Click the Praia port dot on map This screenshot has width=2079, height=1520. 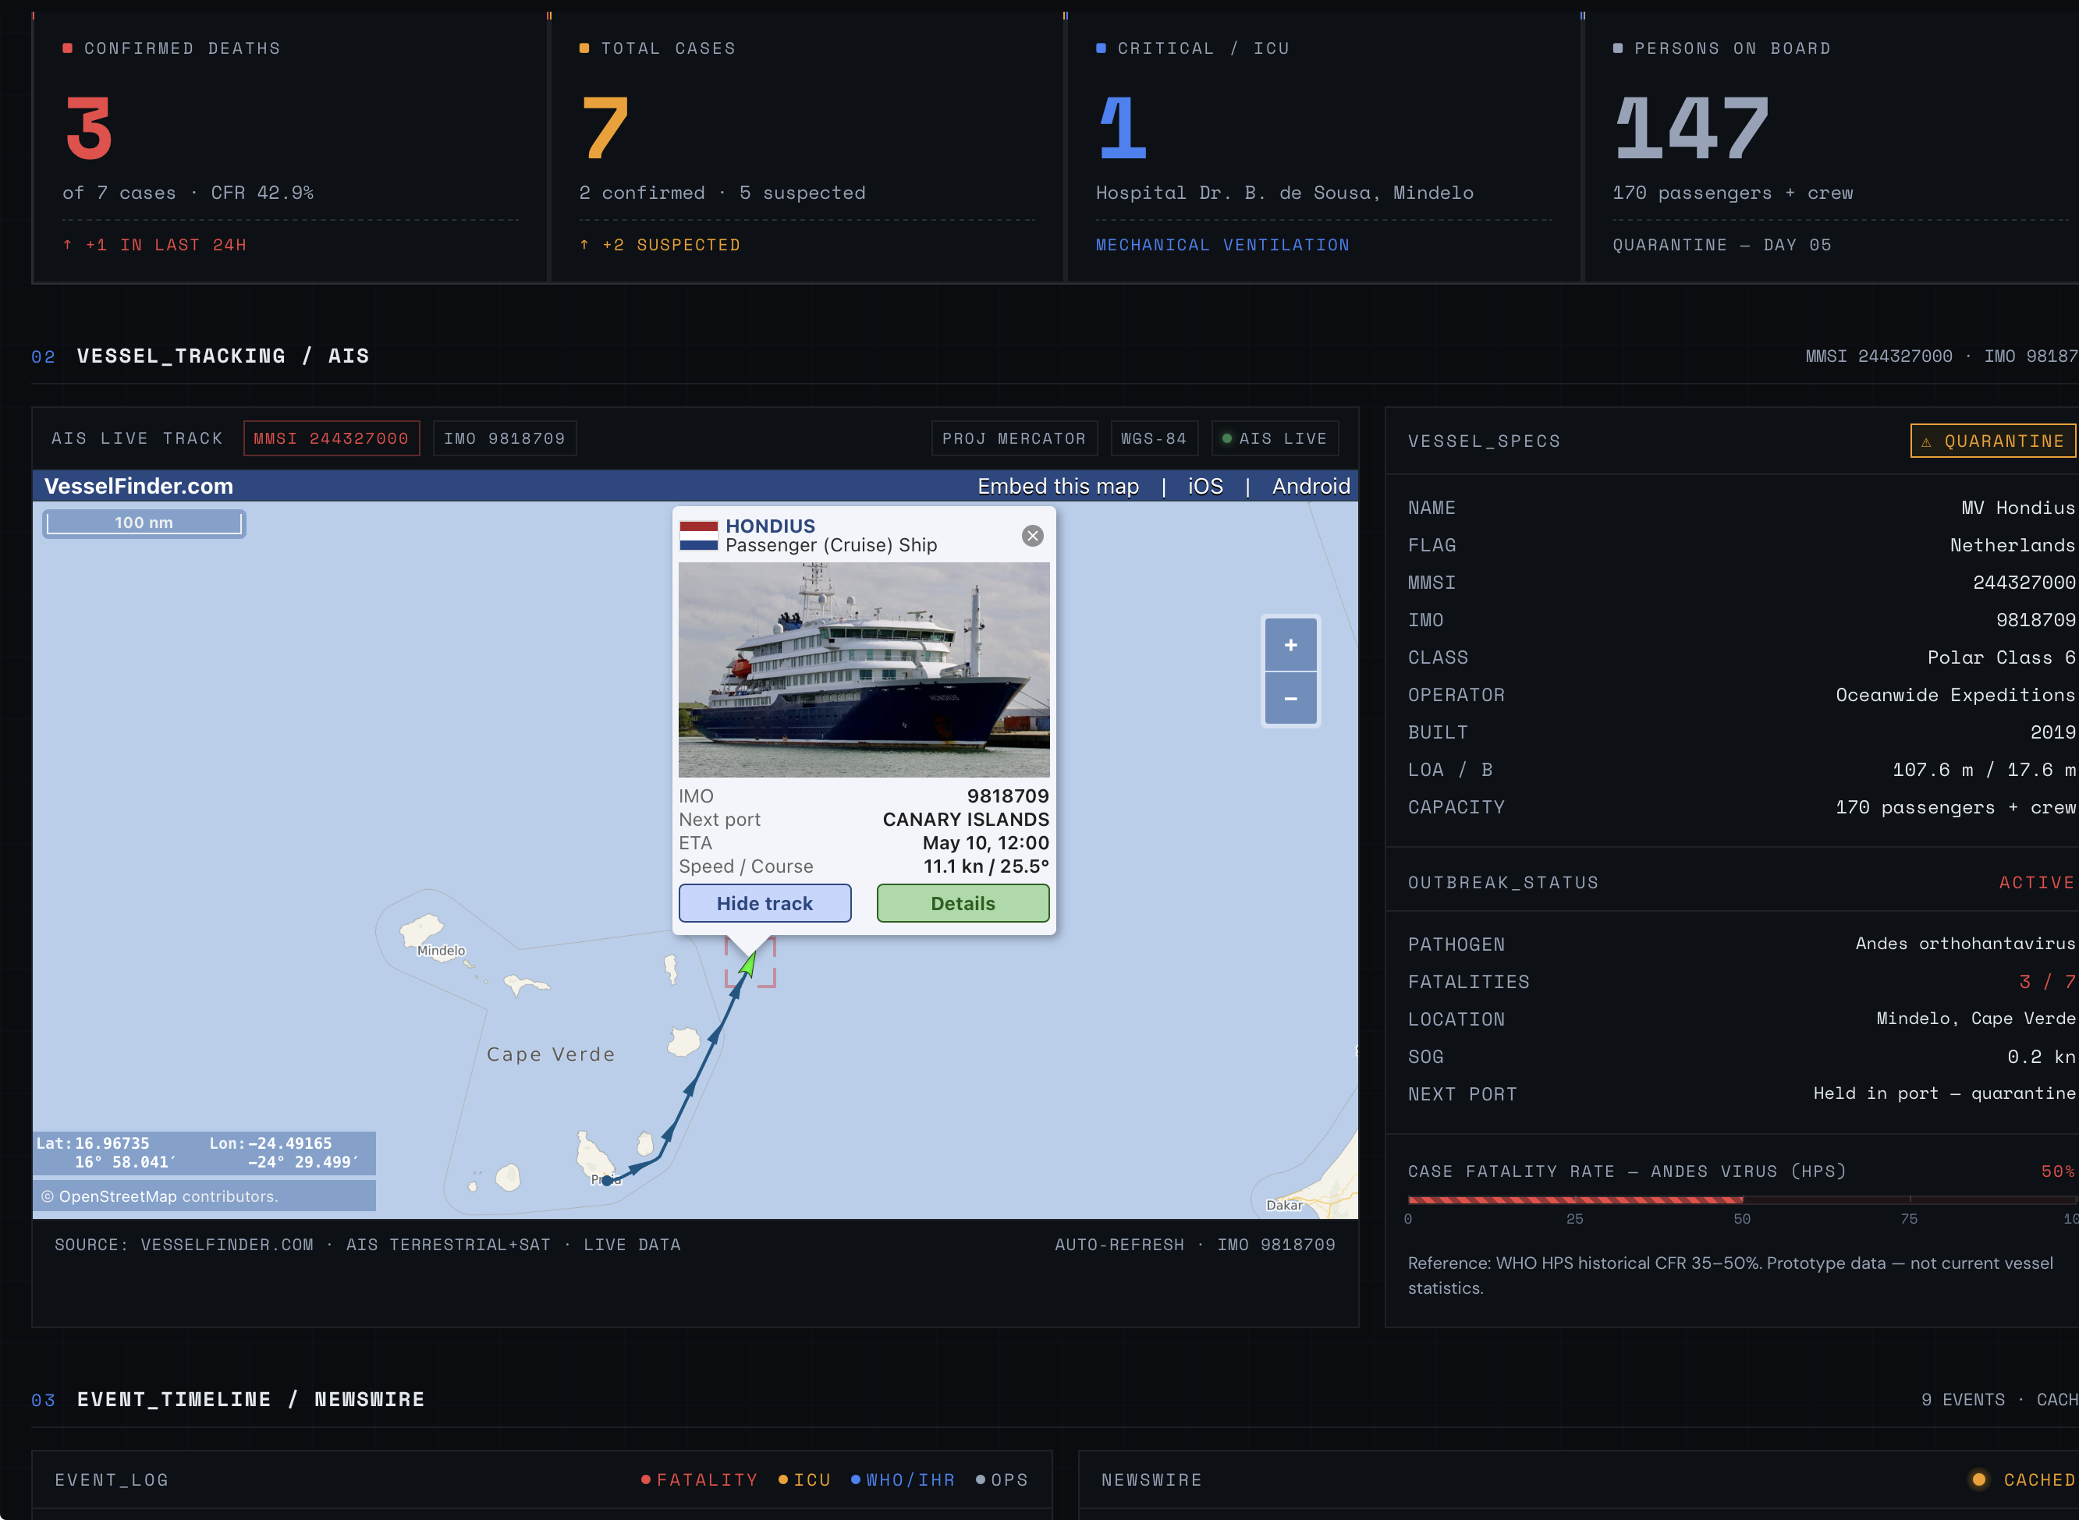click(x=606, y=1181)
